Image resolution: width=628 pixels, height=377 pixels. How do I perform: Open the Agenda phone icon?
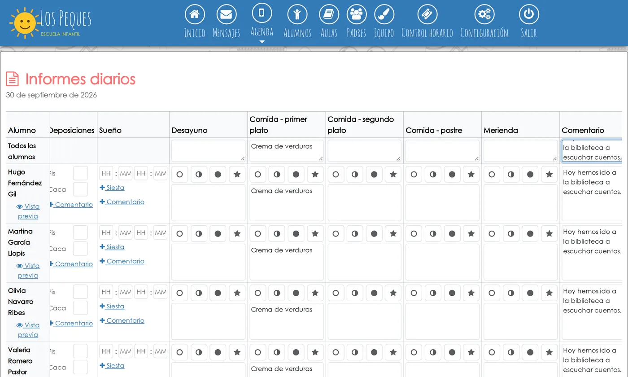pyautogui.click(x=262, y=13)
